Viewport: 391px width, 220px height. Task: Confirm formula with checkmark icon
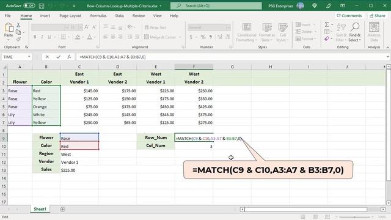pyautogui.click(x=59, y=57)
